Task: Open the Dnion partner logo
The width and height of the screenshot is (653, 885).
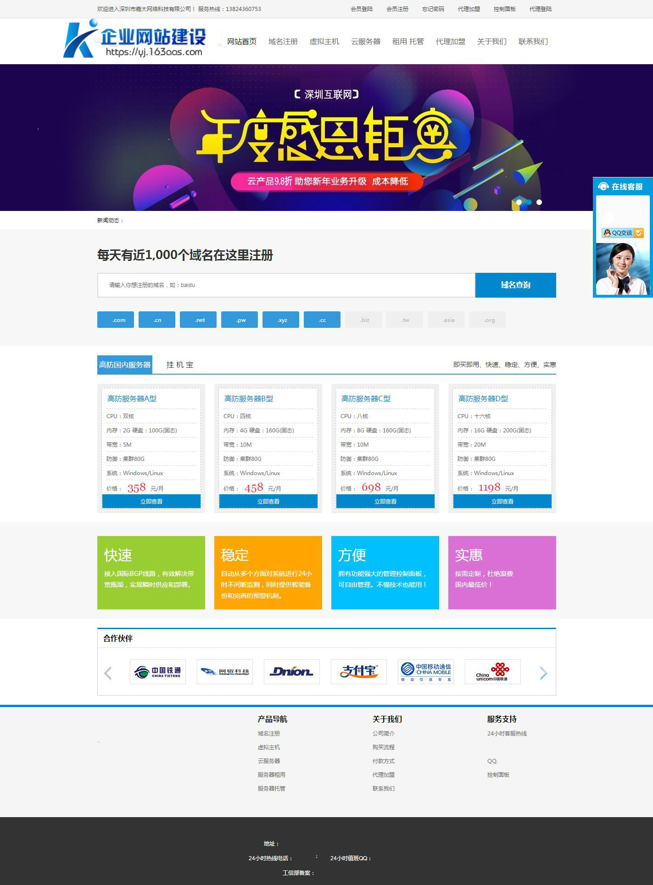Action: click(x=292, y=672)
